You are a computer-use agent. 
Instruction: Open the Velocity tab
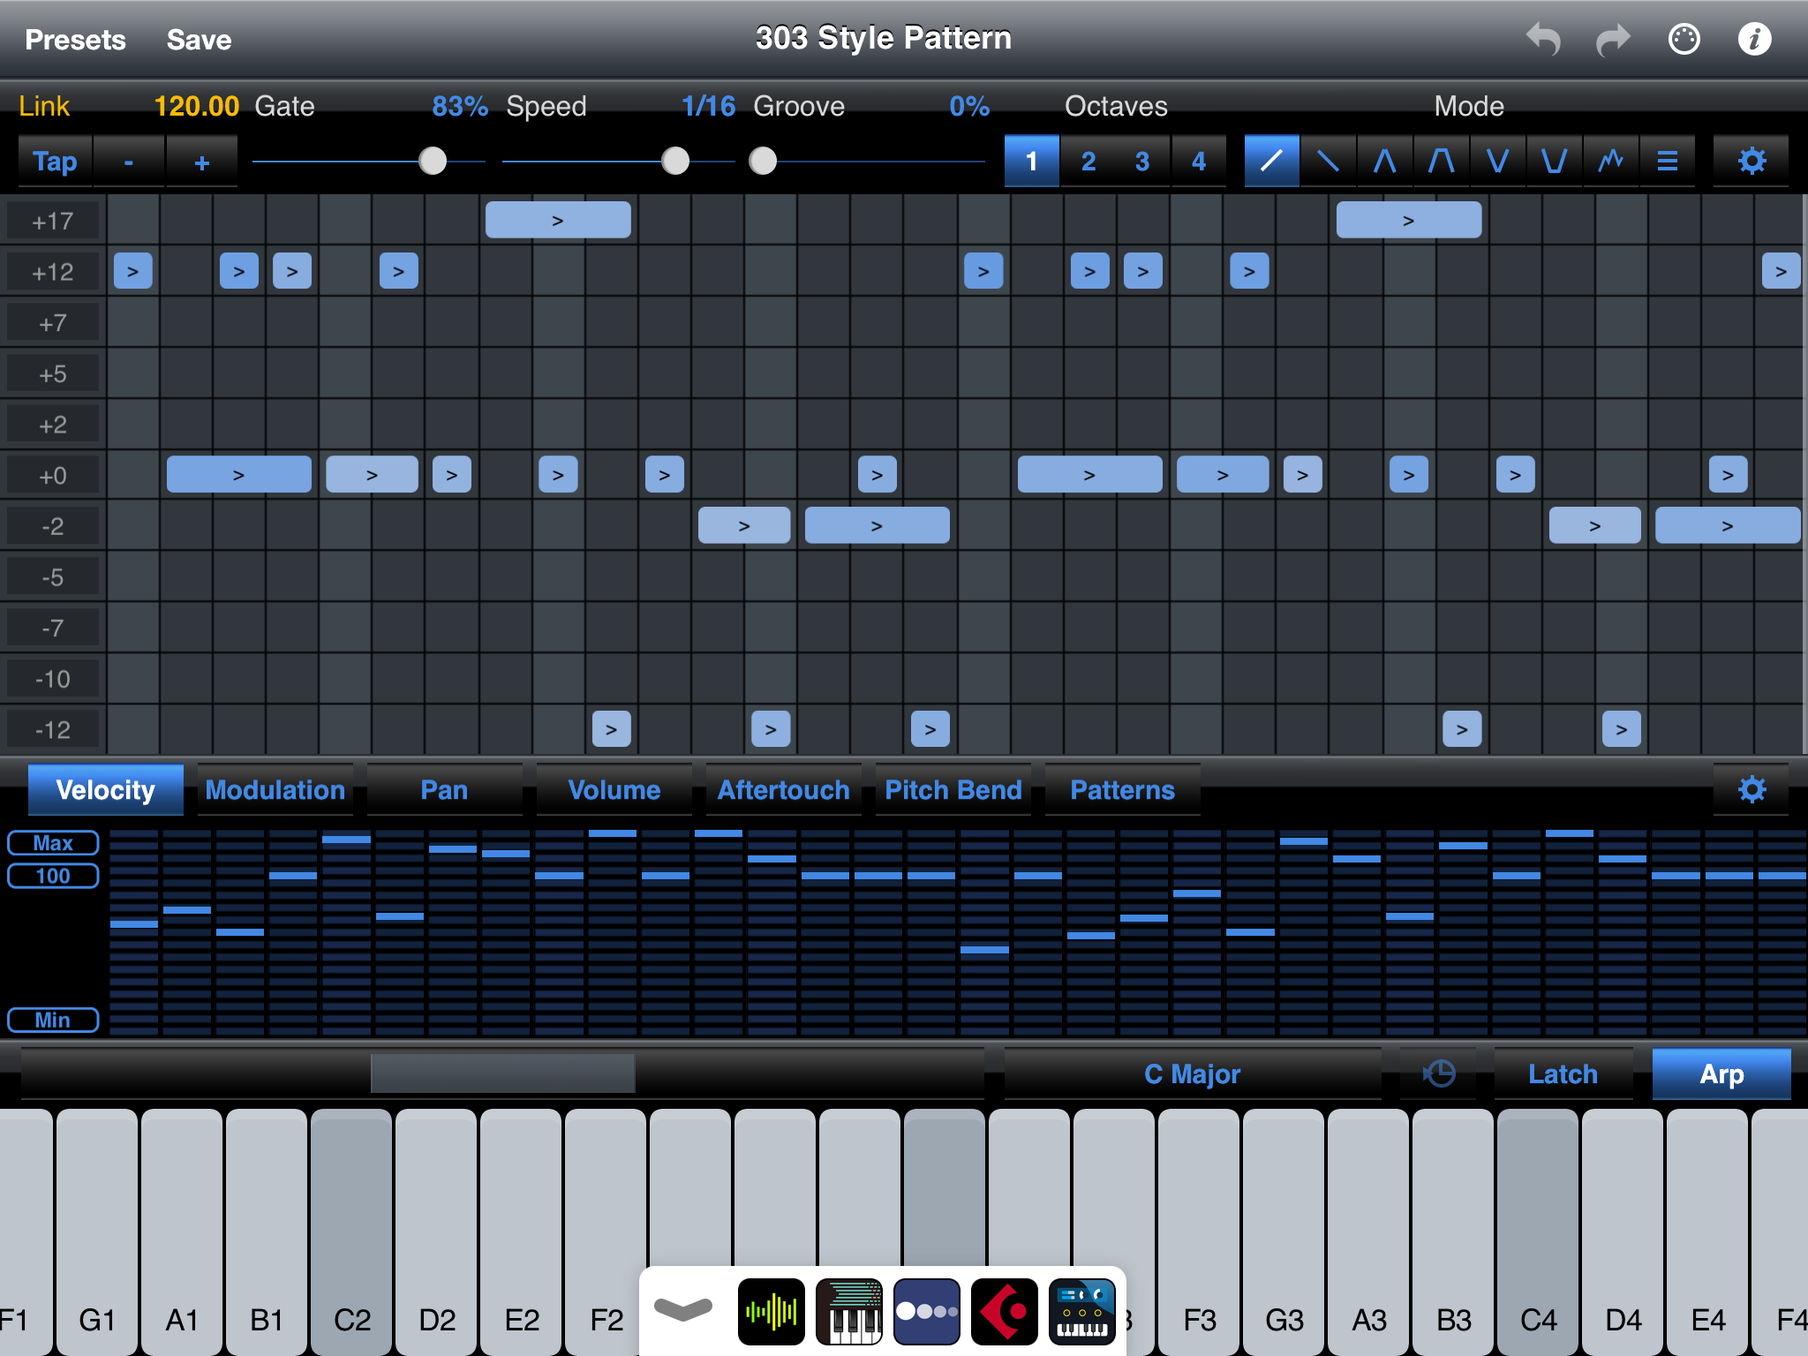tap(106, 789)
